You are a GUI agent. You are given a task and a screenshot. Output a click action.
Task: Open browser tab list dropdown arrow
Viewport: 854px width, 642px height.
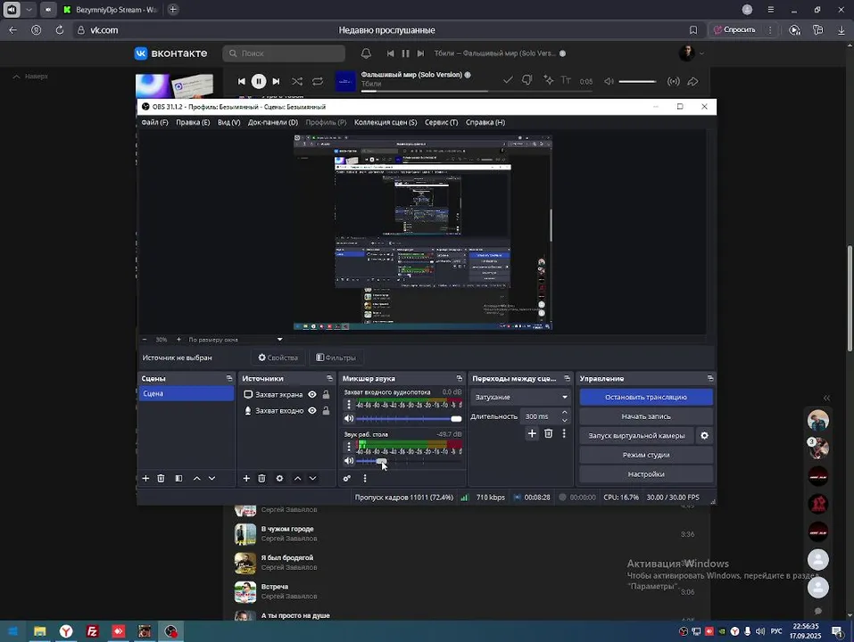(29, 10)
